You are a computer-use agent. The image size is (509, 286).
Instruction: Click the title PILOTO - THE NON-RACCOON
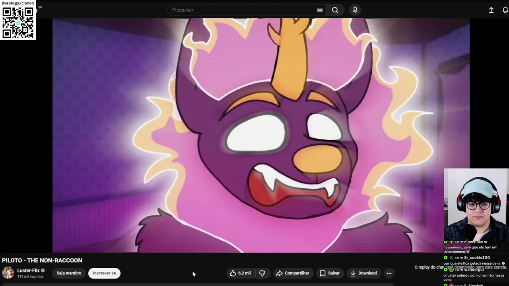pyautogui.click(x=42, y=261)
